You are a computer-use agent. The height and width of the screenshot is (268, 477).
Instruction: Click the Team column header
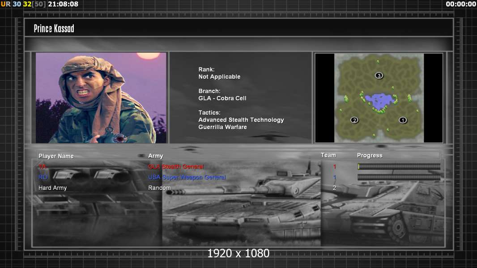click(328, 155)
